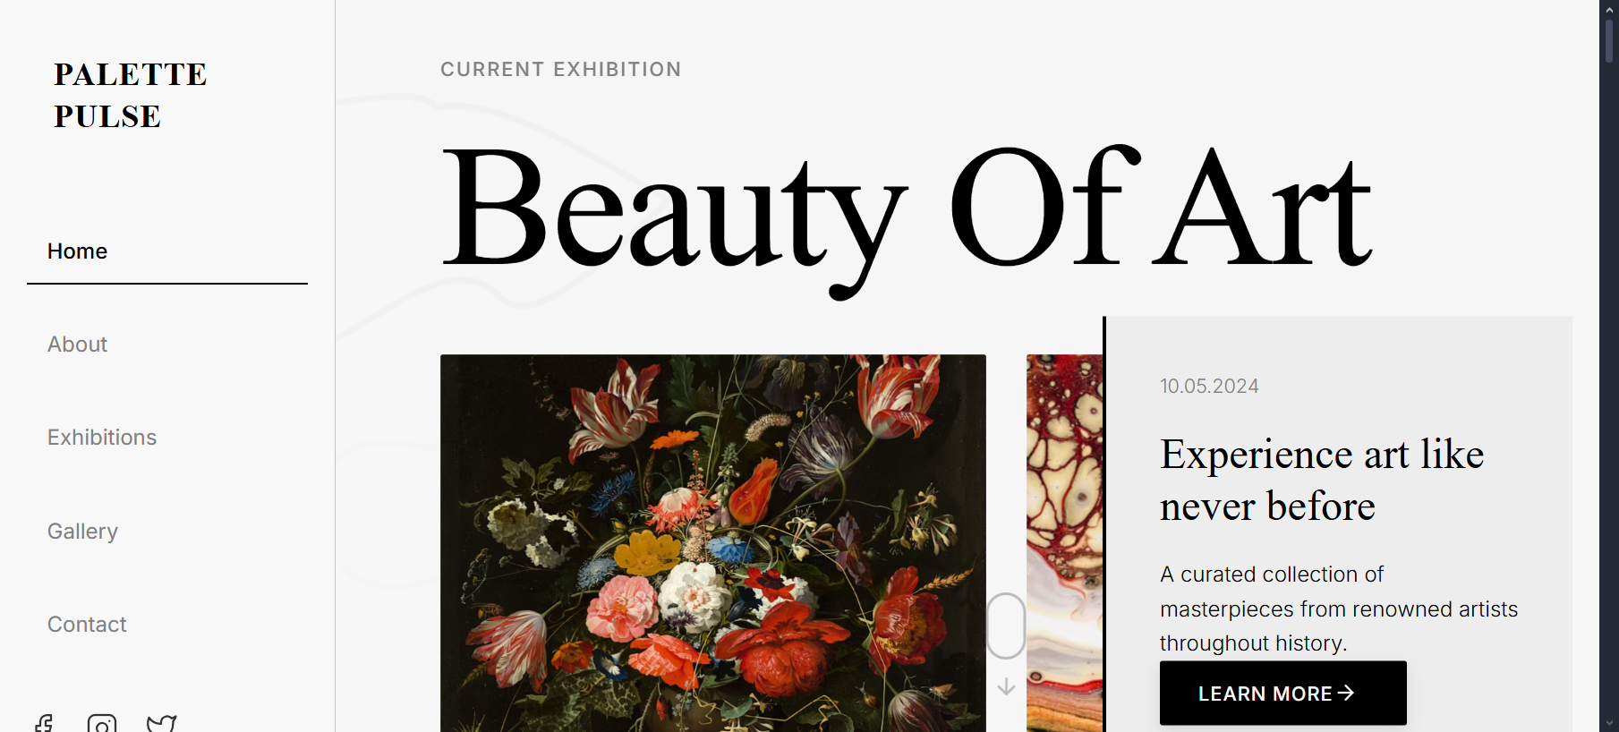Click the flower still-life painting

coord(712,542)
